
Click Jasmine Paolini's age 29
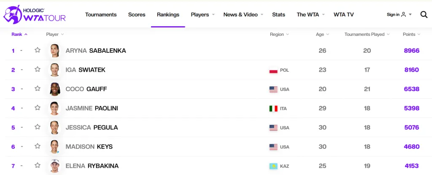322,108
